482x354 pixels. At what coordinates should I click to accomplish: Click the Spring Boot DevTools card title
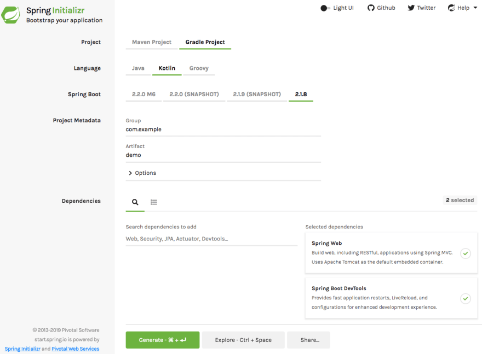pyautogui.click(x=338, y=288)
